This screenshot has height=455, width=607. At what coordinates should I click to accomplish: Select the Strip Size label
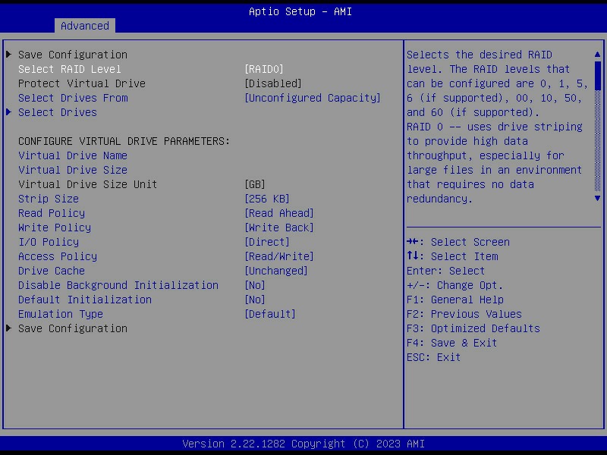(49, 199)
